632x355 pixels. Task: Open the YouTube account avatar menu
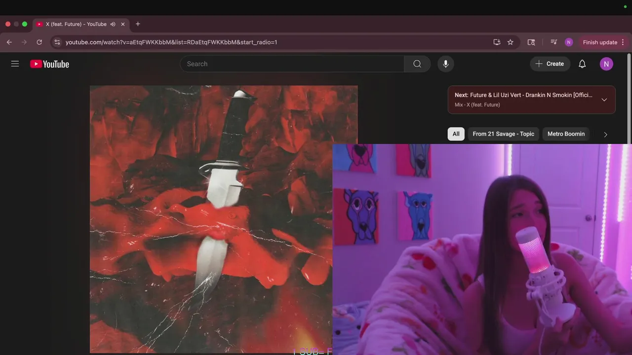606,64
